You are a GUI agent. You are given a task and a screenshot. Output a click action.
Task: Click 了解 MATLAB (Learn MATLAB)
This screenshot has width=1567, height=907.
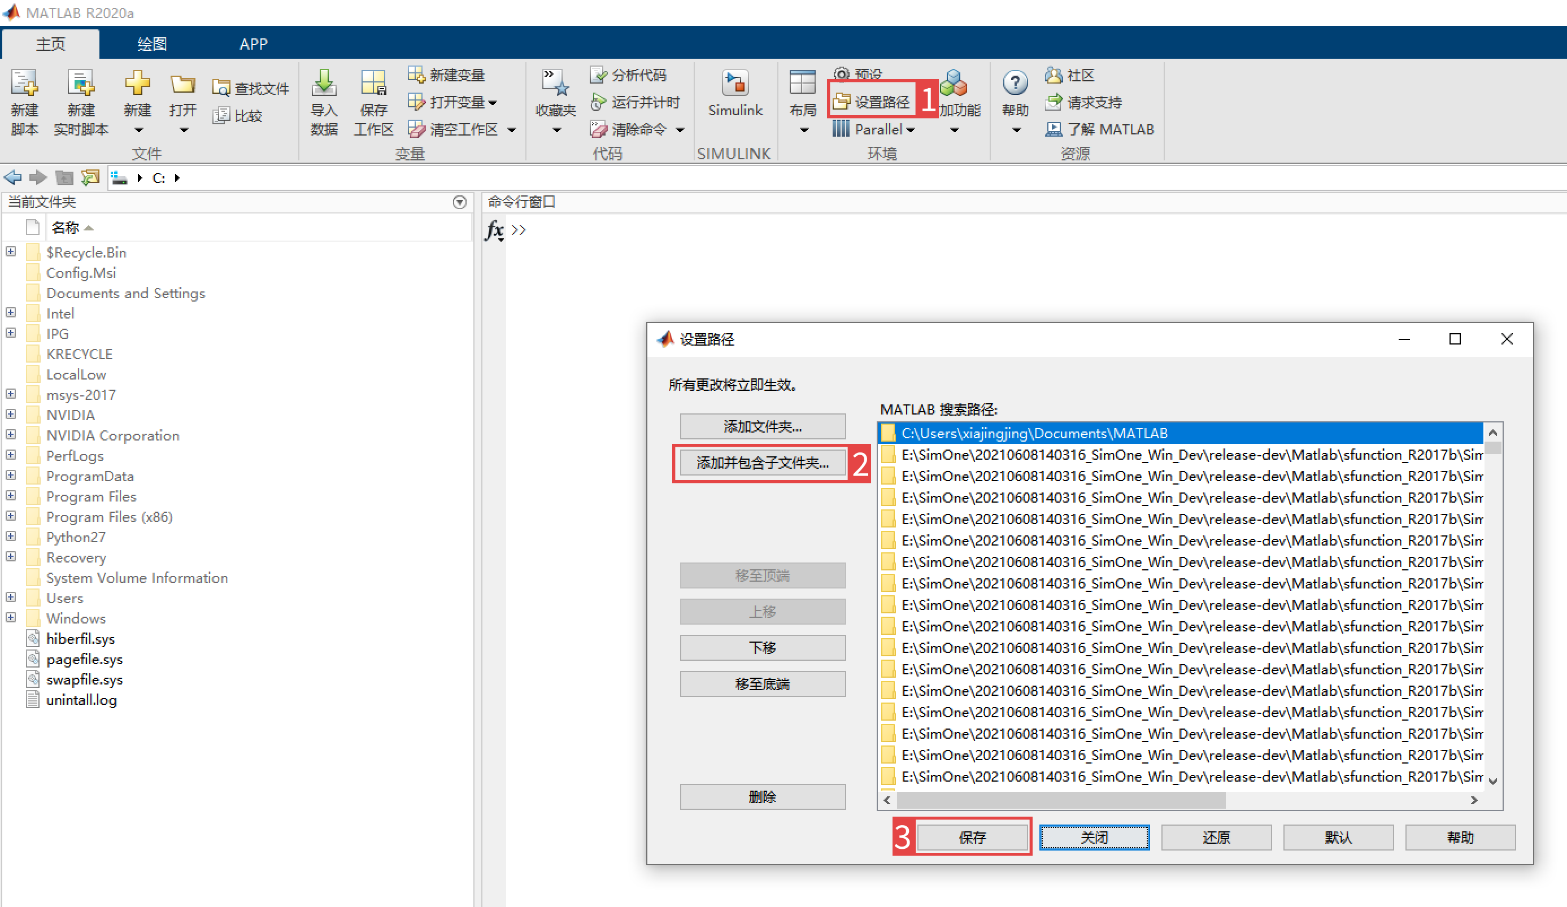coord(1099,129)
